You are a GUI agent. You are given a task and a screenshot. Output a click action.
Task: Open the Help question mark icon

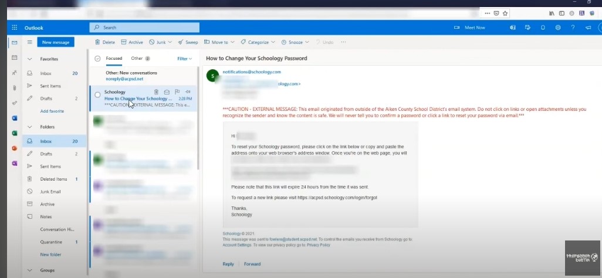(573, 28)
